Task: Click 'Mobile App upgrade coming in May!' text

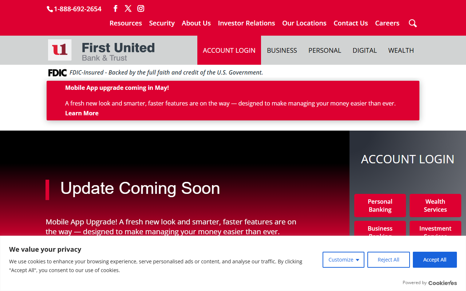Action: [x=117, y=88]
